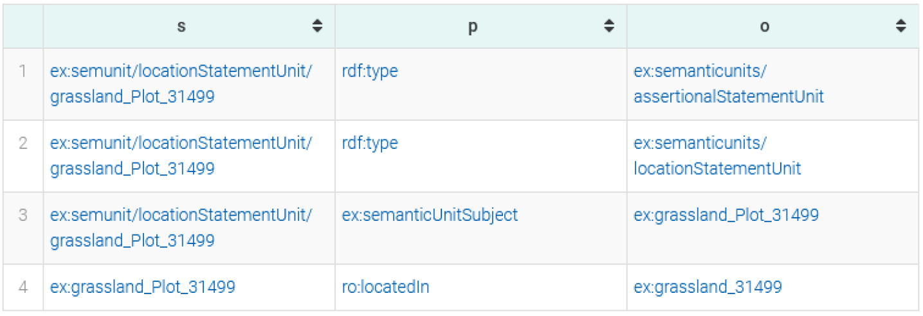Click the p column header
The width and height of the screenshot is (923, 316).
pyautogui.click(x=473, y=27)
